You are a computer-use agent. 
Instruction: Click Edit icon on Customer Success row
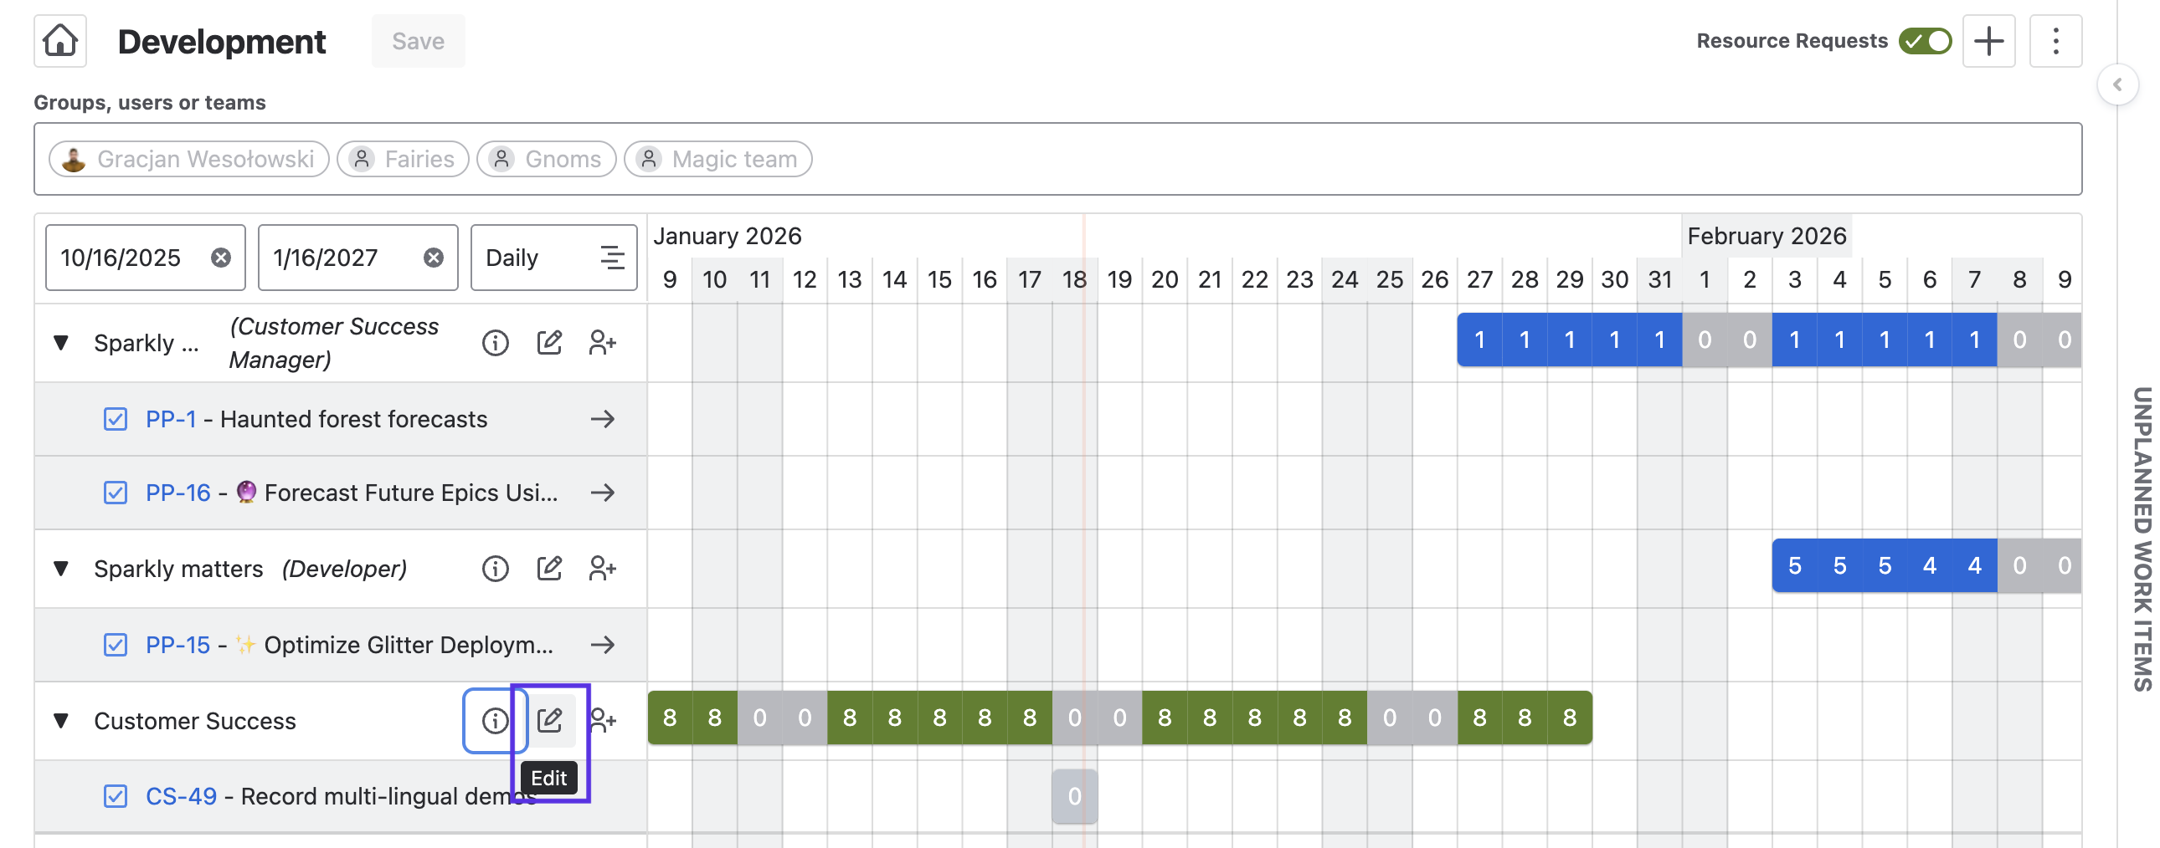point(549,720)
